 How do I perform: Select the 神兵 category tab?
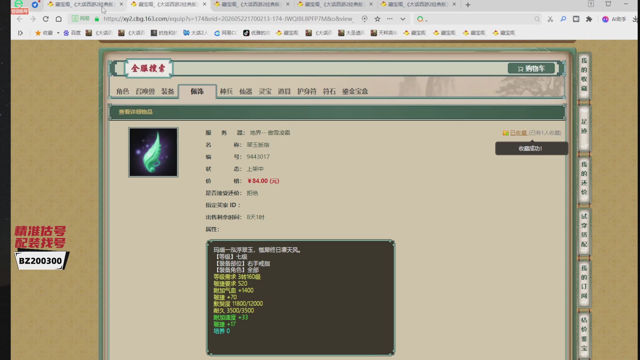(x=226, y=91)
